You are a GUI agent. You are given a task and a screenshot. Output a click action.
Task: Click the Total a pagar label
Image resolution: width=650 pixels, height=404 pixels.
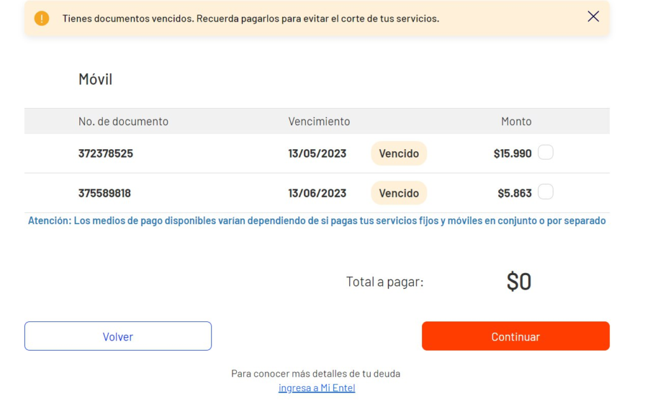point(385,281)
